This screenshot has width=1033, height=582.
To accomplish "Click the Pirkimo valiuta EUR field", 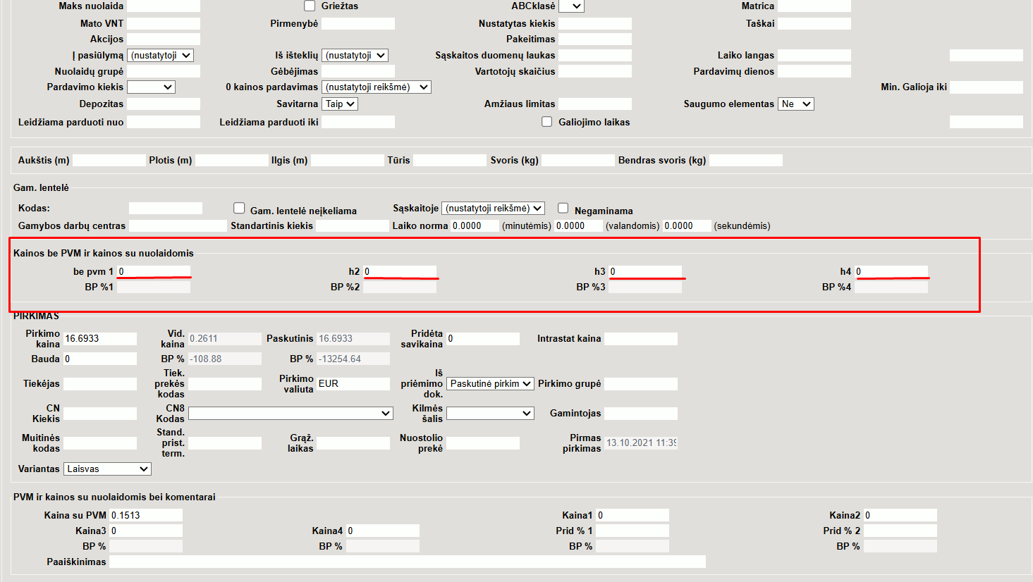I will [353, 384].
